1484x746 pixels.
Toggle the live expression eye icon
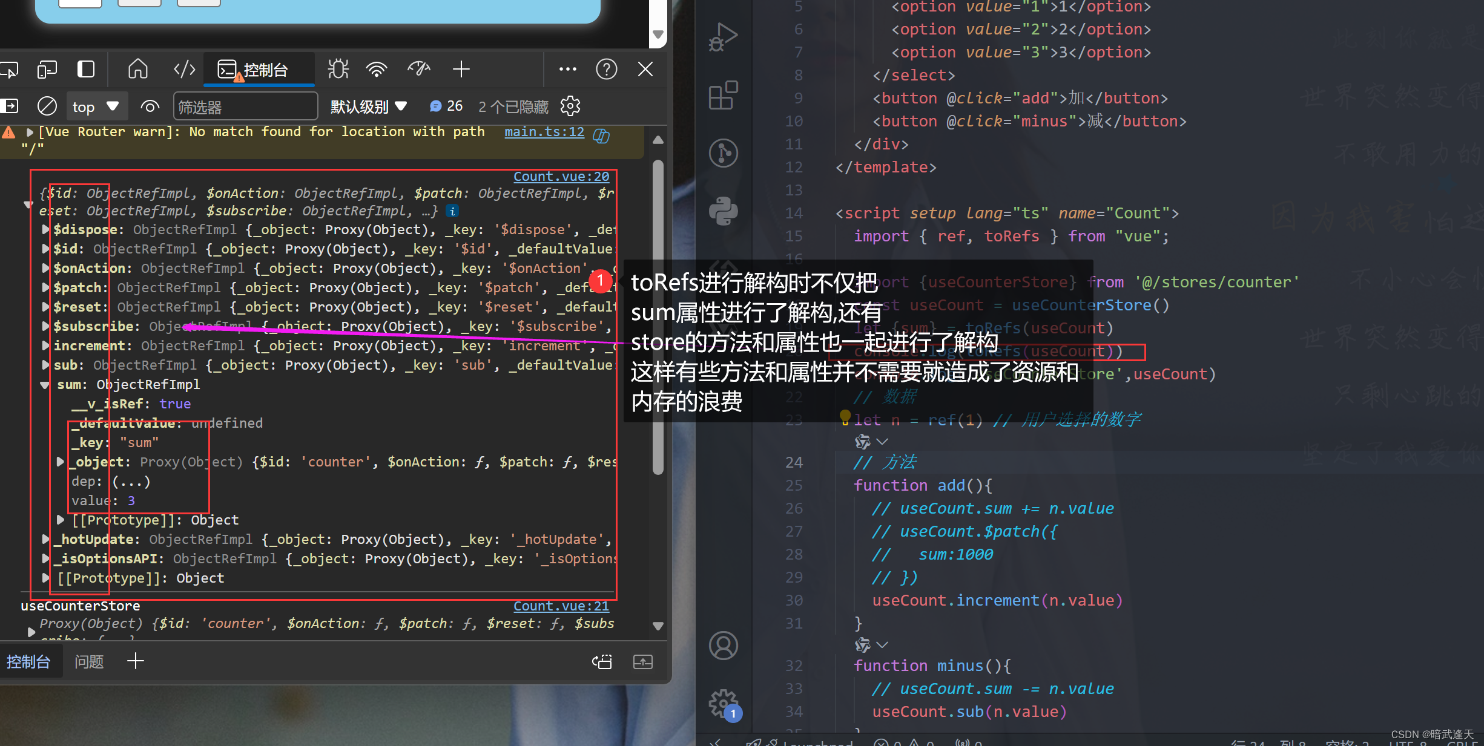point(150,107)
